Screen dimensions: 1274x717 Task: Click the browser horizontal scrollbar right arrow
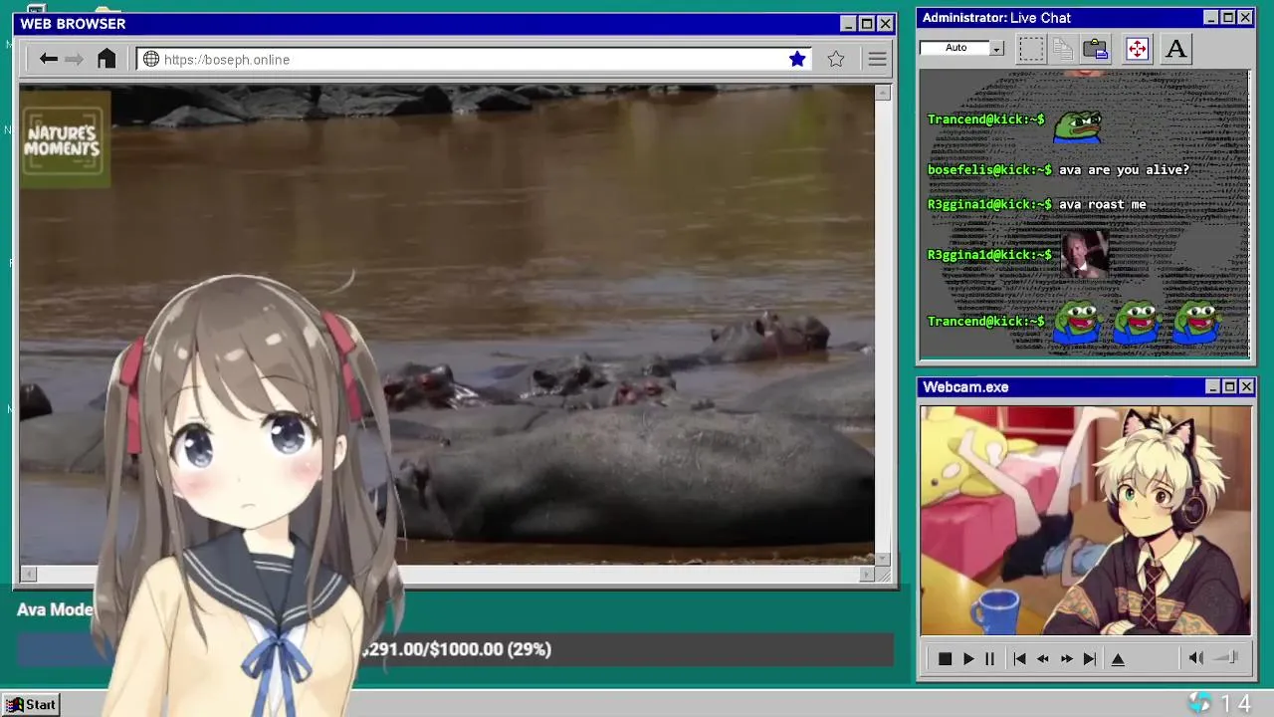866,574
